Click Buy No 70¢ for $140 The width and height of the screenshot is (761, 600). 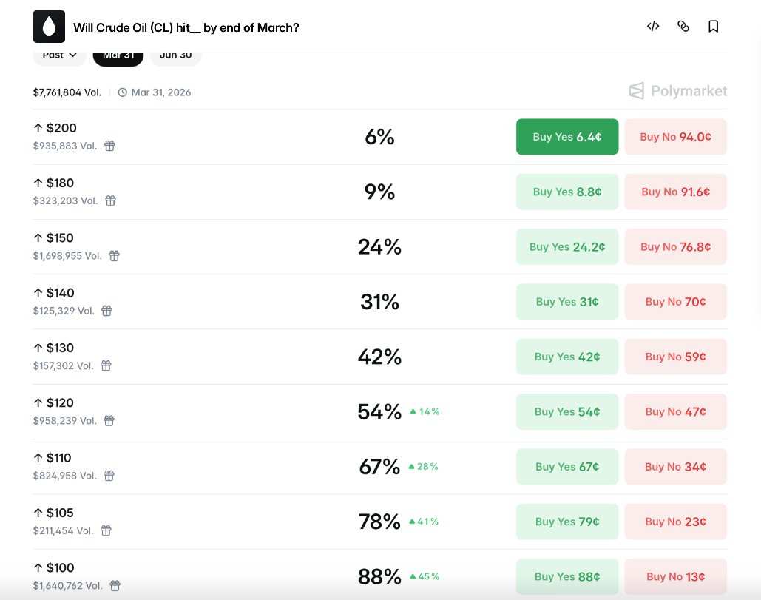point(676,301)
